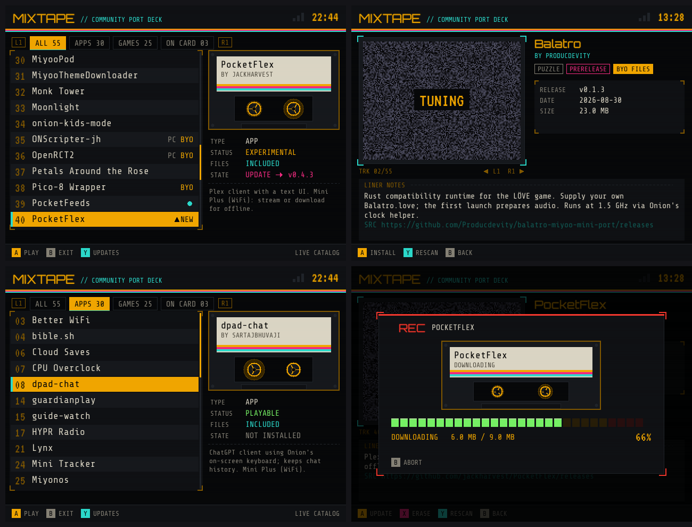Click the scrollbar thumb of the Better WiFi list
692x527 pixels.
201,345
